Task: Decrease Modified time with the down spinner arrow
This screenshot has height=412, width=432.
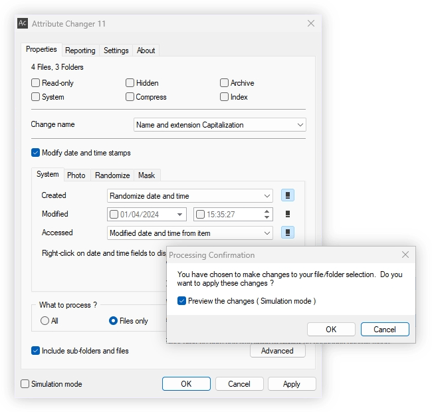Action: click(x=267, y=217)
